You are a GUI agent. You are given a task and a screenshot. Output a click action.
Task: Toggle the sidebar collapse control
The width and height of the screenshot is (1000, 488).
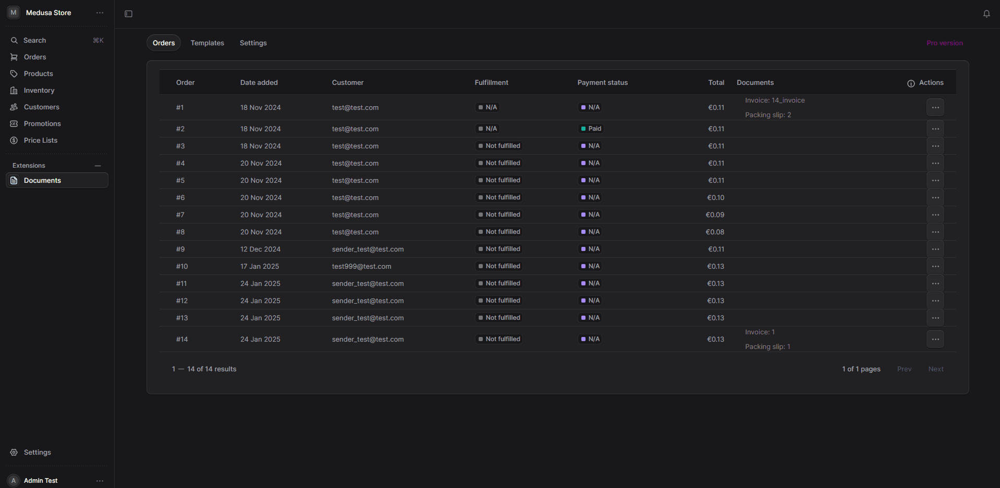128,14
